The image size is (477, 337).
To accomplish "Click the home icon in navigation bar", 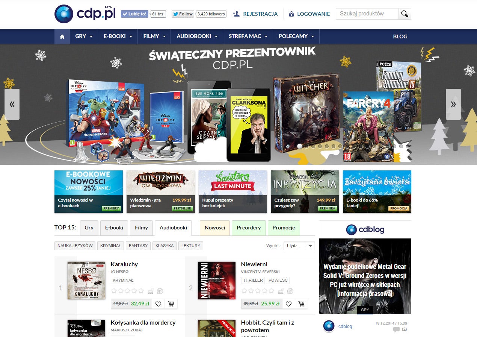I will pyautogui.click(x=62, y=36).
